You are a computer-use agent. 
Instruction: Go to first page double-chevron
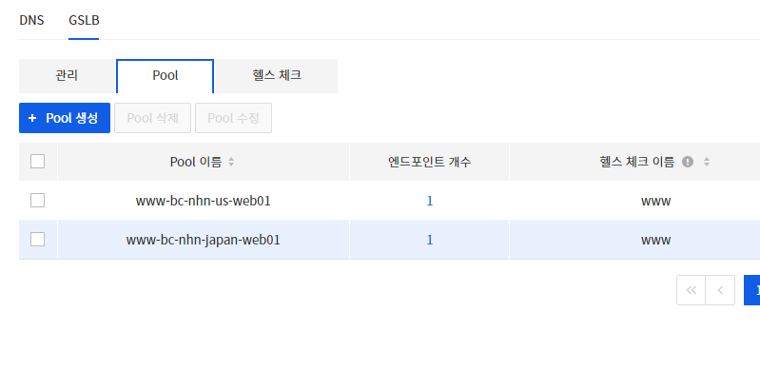[692, 290]
